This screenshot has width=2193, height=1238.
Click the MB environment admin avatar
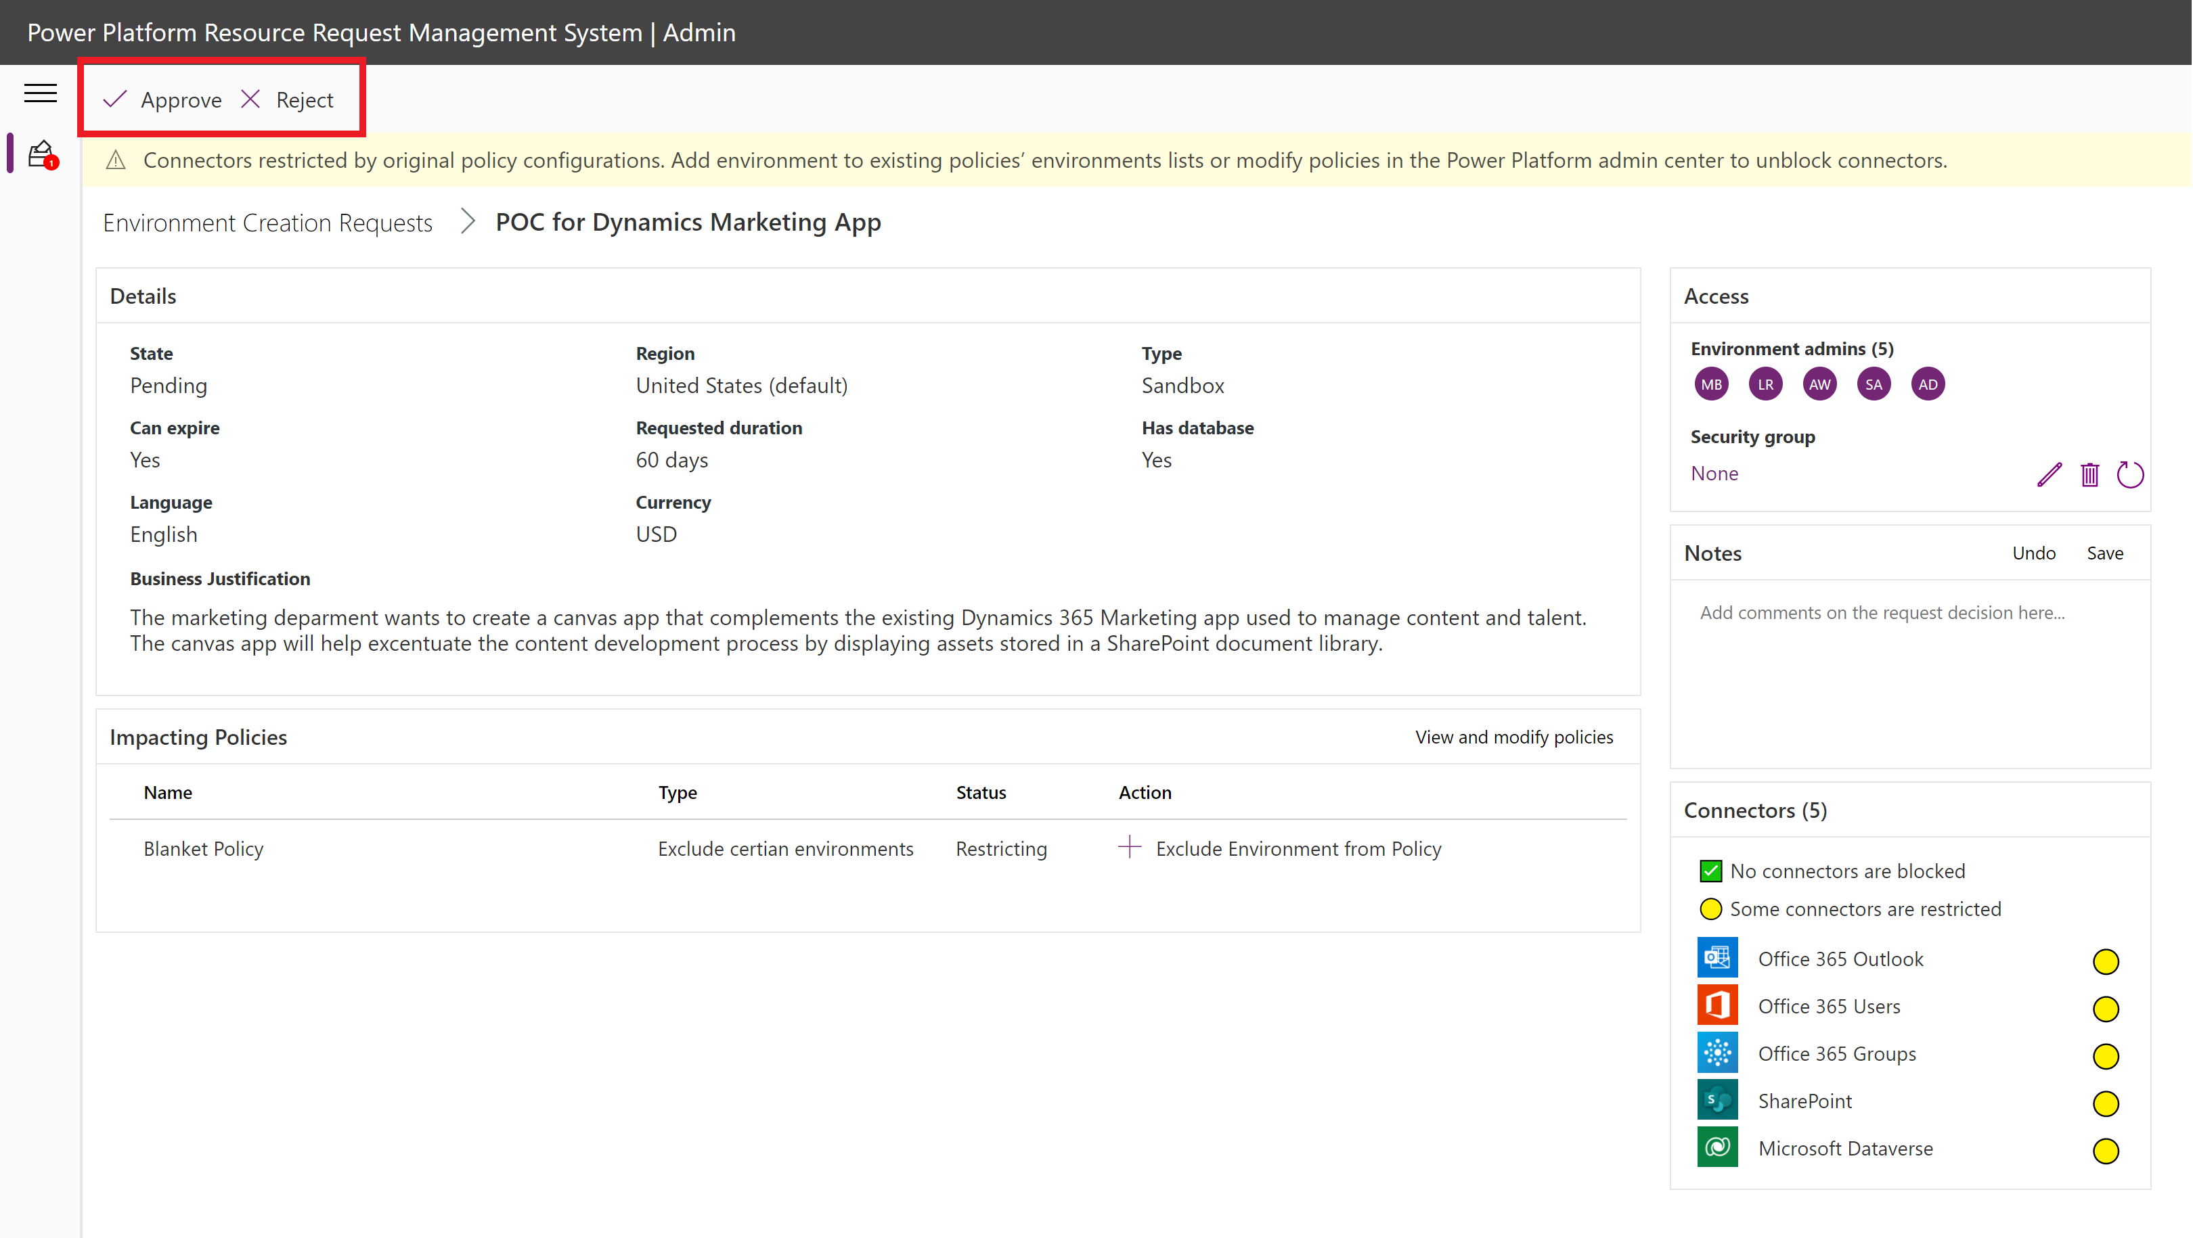pos(1711,384)
